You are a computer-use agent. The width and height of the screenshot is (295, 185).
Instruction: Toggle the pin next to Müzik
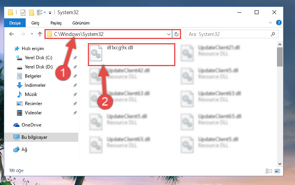coord(75,94)
